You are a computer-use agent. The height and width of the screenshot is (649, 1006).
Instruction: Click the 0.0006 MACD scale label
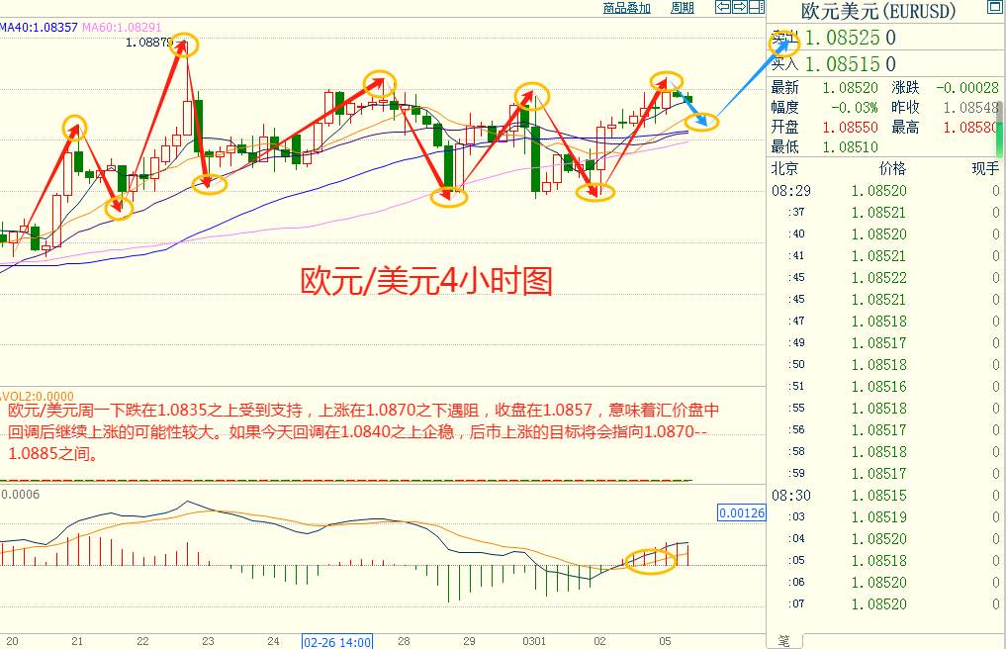click(x=21, y=495)
